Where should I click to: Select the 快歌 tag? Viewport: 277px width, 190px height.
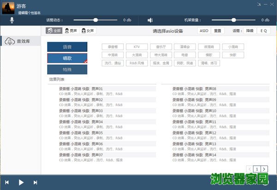pyautogui.click(x=233, y=55)
